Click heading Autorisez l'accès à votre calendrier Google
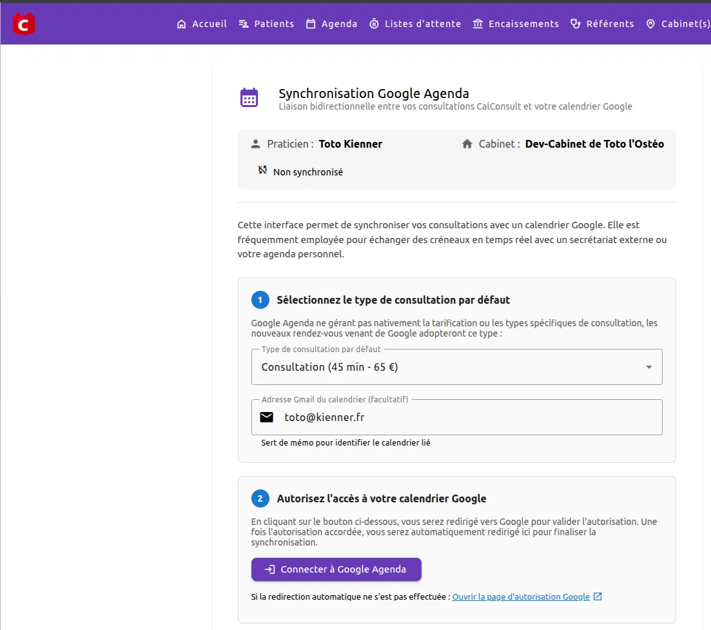 coord(382,499)
